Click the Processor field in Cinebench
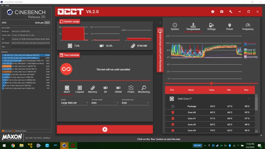The height and width of the screenshot is (149, 265). (31, 31)
